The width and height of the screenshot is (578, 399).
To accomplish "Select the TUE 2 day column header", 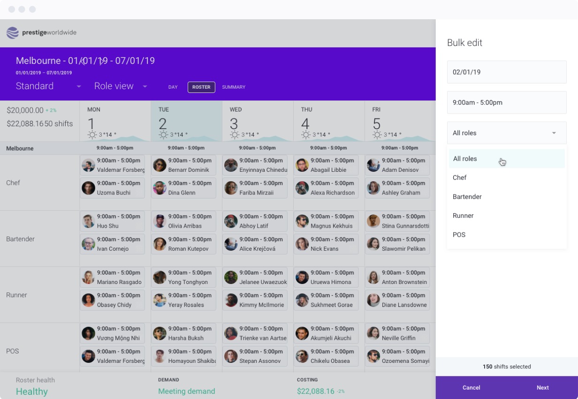I will click(x=187, y=121).
